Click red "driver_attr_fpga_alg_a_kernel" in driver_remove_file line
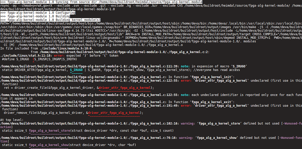 click(x=114, y=113)
